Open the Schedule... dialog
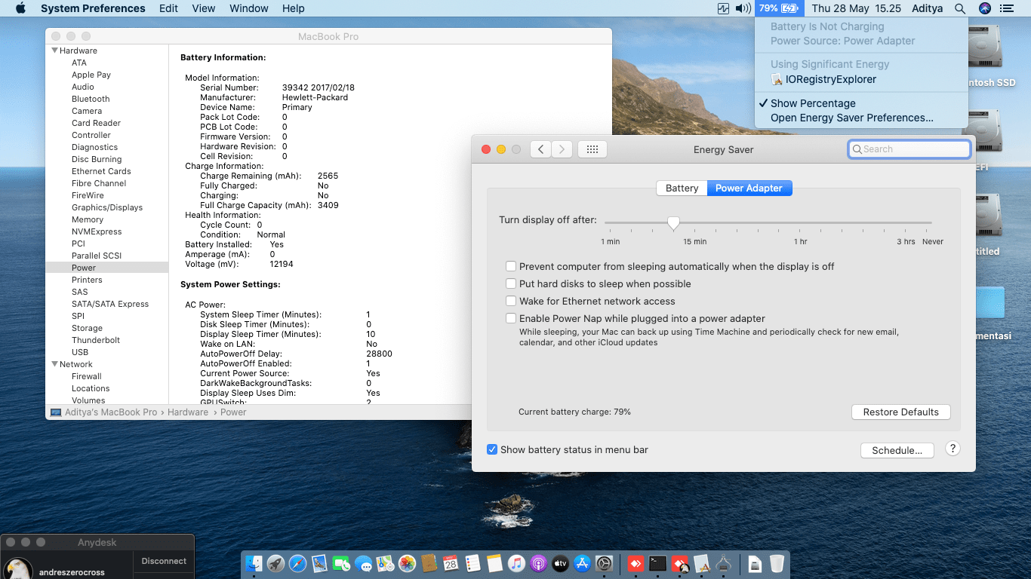Image resolution: width=1031 pixels, height=579 pixels. coord(897,450)
